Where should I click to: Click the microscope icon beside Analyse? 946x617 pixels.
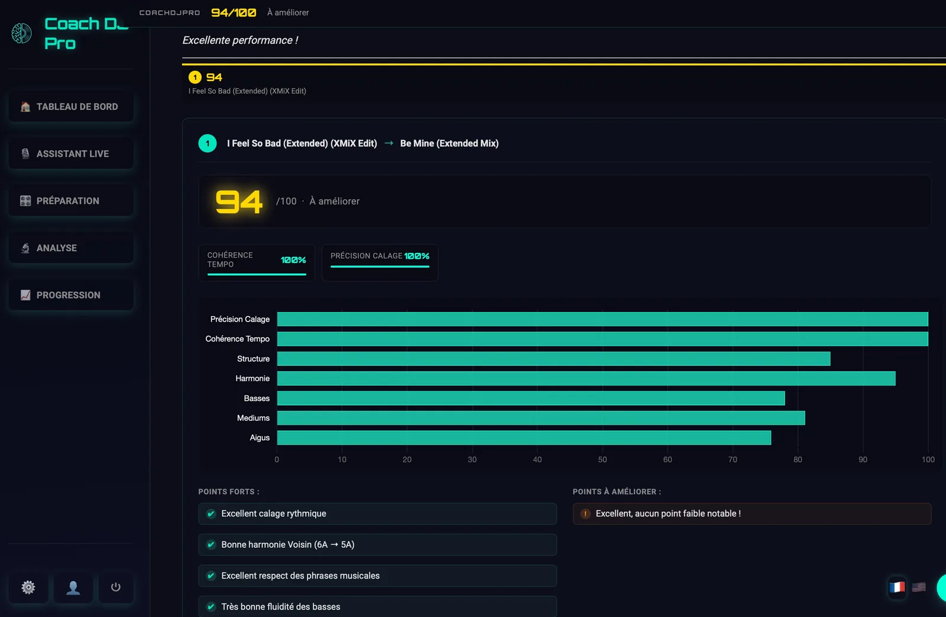click(x=25, y=248)
